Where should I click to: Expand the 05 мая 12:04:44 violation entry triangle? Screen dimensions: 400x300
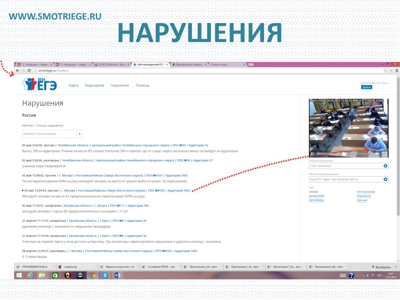pos(23,191)
